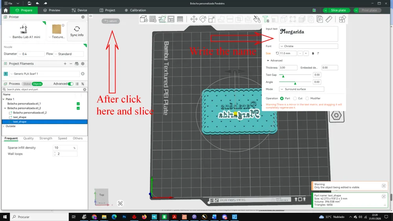Decrease text size with minus button
The image size is (393, 221).
pos(300,53)
